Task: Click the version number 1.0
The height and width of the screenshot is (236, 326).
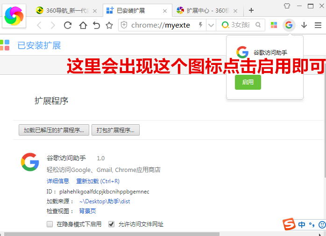Action: tap(100, 158)
